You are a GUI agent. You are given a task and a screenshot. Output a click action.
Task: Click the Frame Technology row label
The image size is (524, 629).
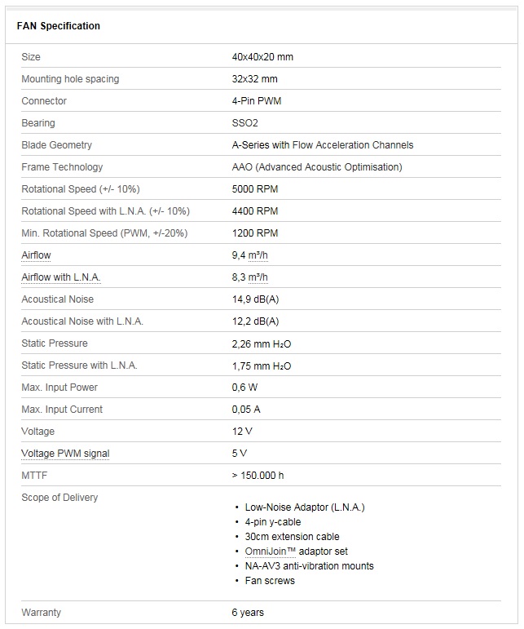point(62,167)
